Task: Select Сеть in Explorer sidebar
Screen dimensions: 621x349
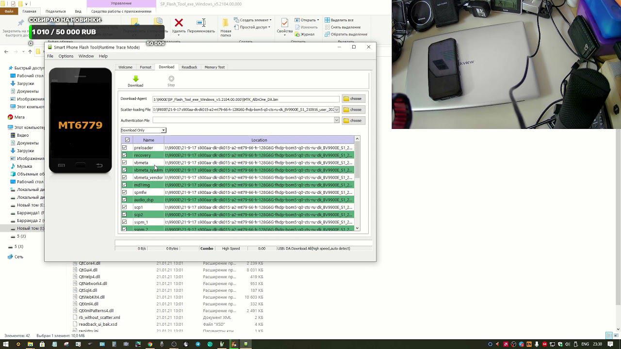Action: (15, 257)
